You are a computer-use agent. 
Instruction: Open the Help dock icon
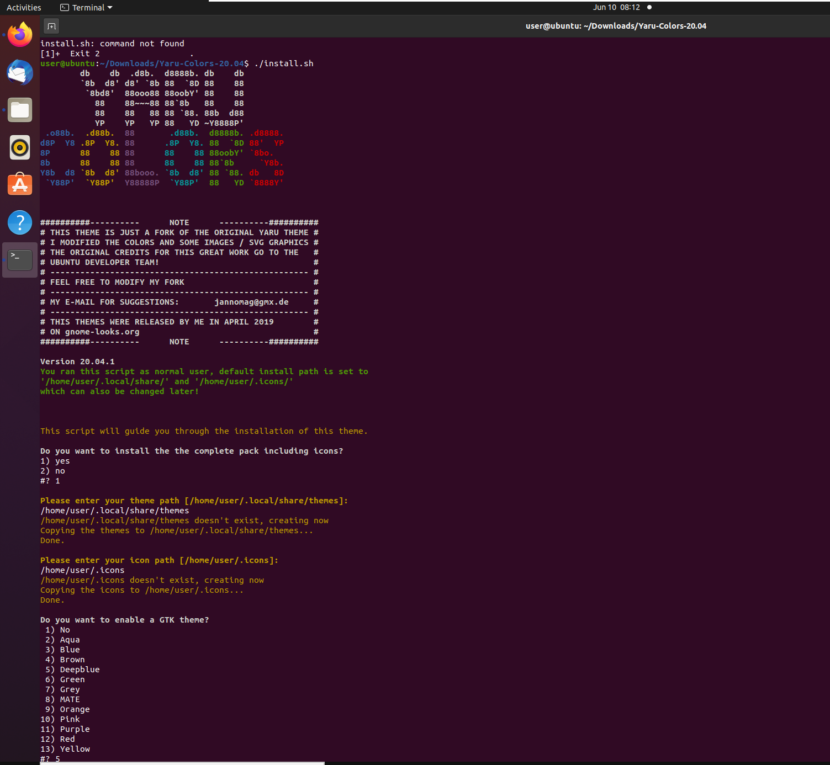click(x=20, y=222)
